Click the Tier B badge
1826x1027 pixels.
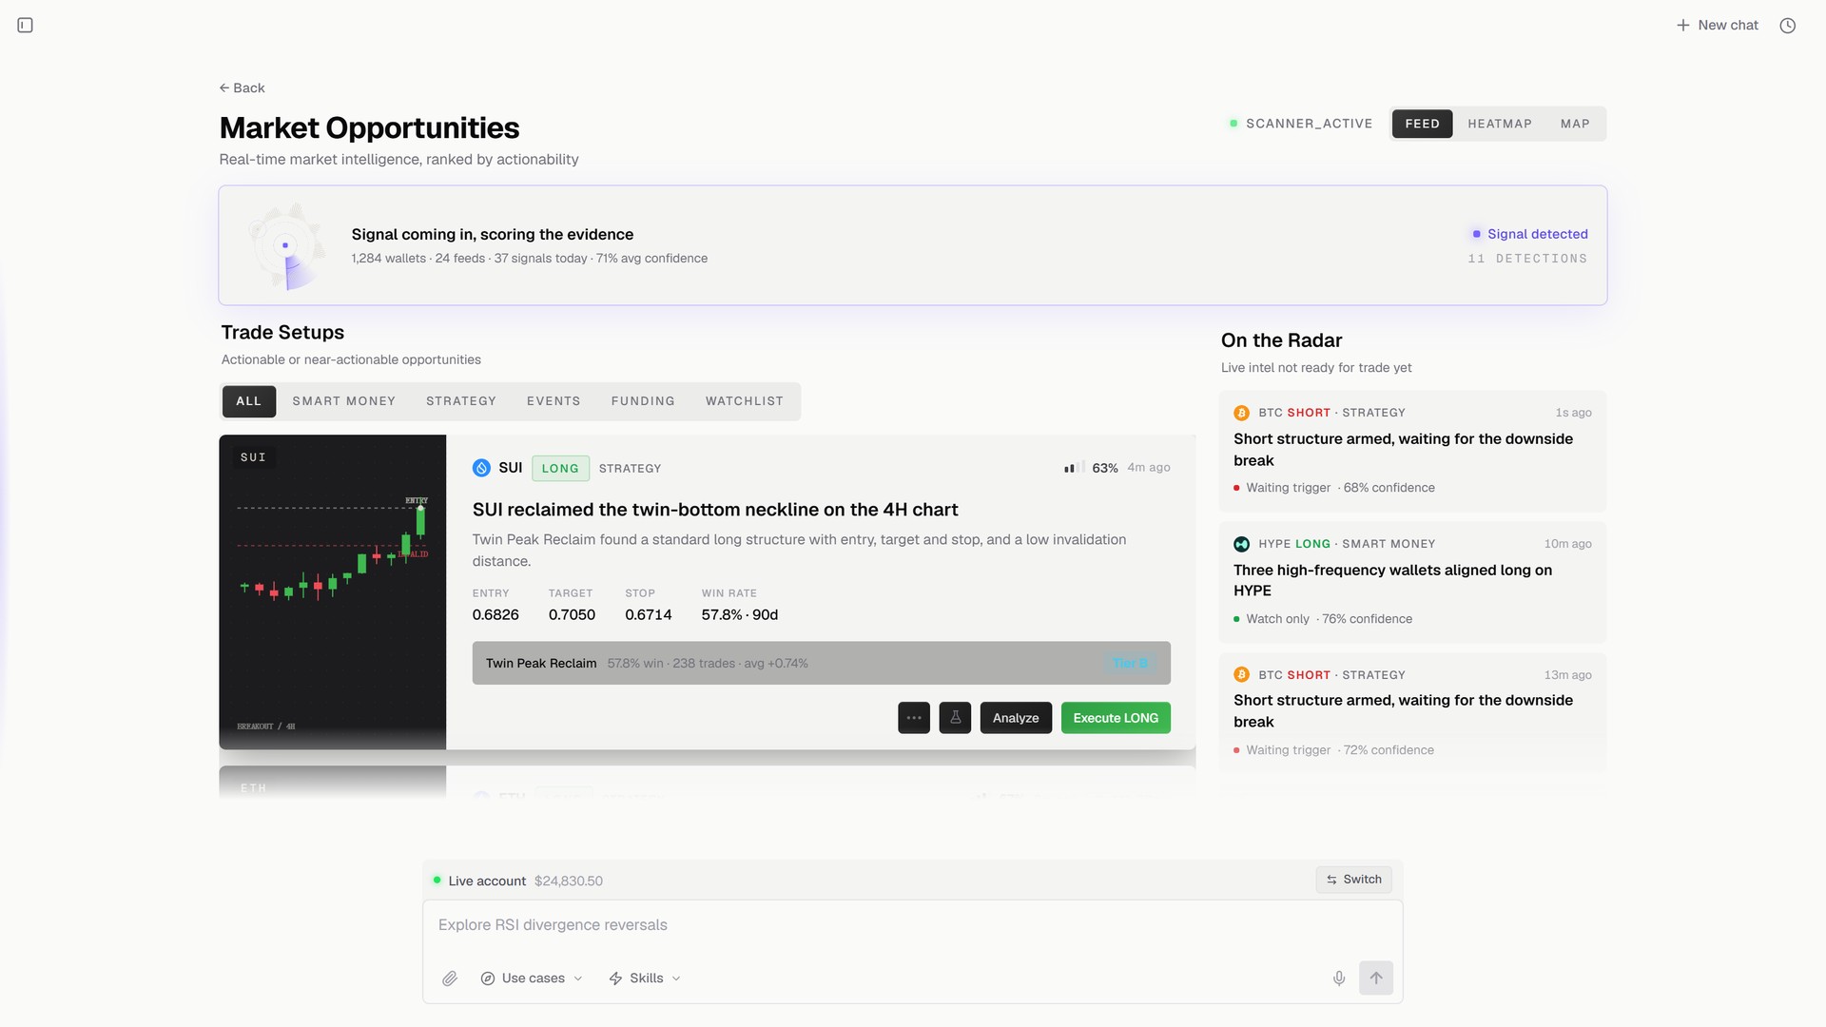(1131, 663)
